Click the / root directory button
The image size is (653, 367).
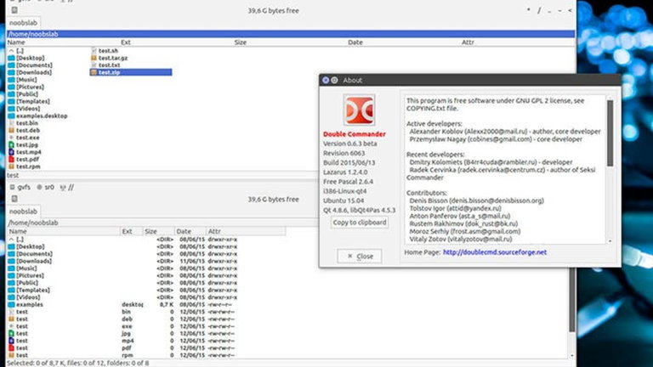click(539, 10)
